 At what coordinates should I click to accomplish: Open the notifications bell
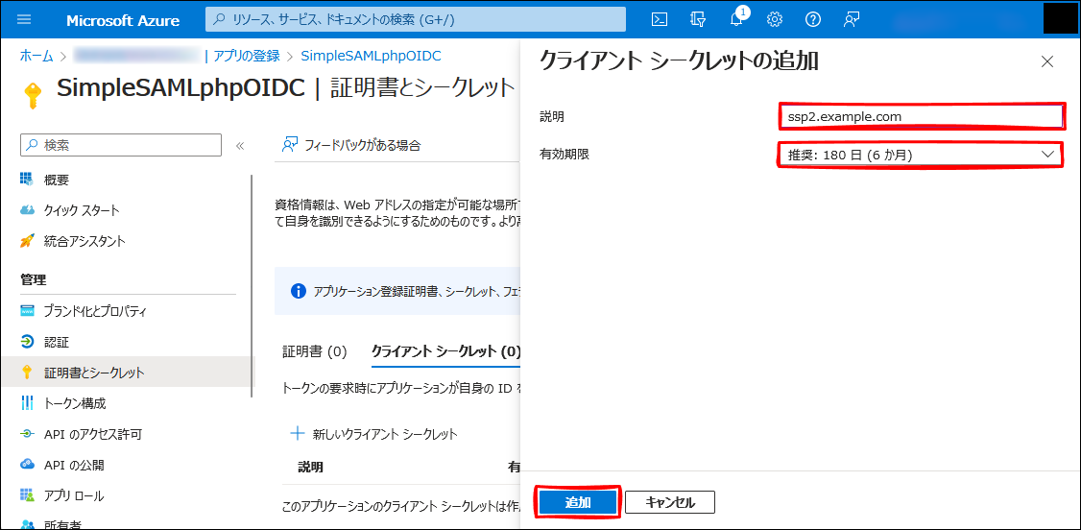(x=736, y=19)
